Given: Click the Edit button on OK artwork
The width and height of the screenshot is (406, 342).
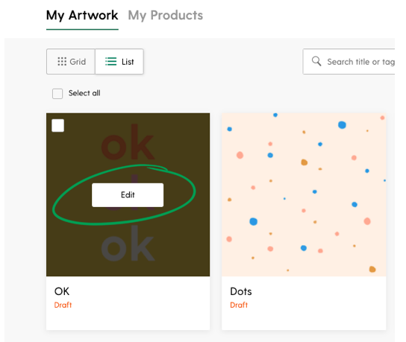Looking at the screenshot, I should (x=128, y=195).
